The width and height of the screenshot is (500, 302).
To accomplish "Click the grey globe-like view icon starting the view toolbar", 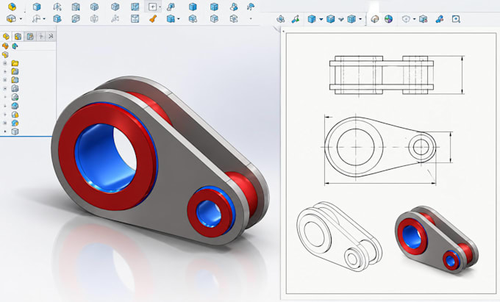I will [281, 19].
